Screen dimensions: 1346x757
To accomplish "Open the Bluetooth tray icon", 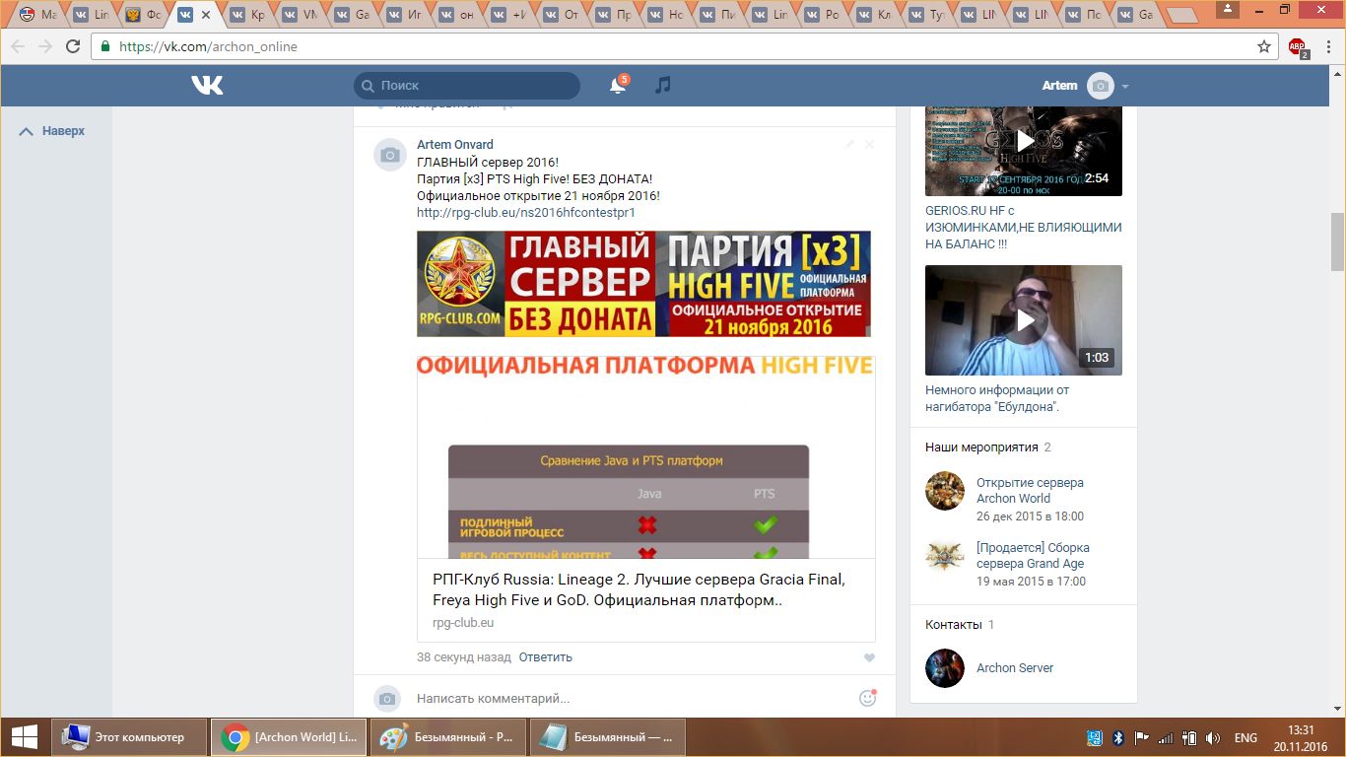I will click(1118, 737).
